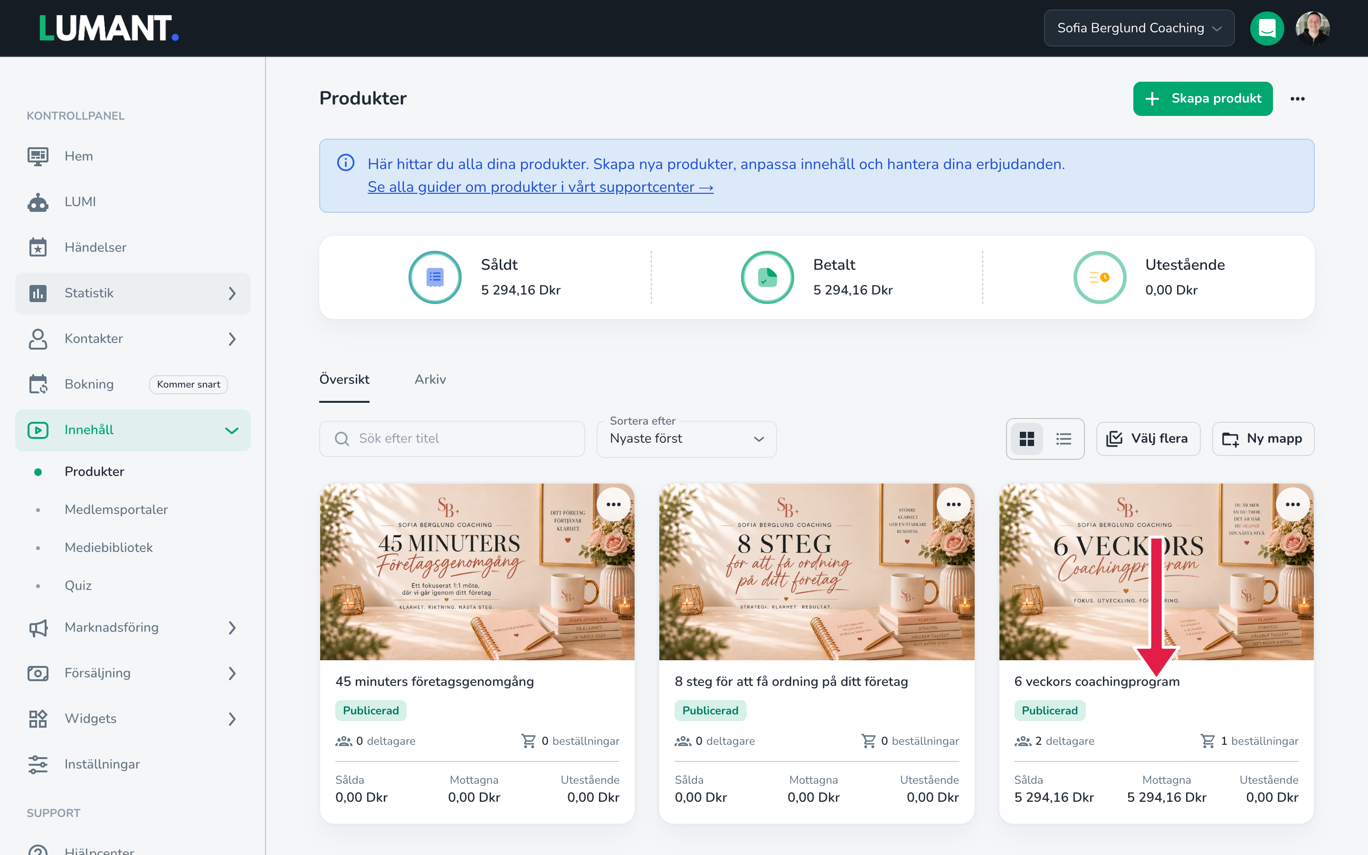Open the Sortera efter dropdown
The width and height of the screenshot is (1368, 855).
click(686, 439)
